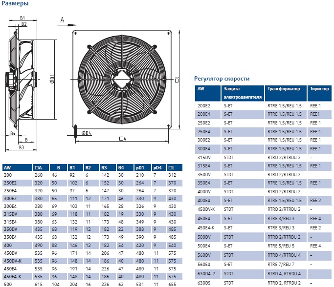This screenshot has width=334, height=287.
Task: Select the 250E2 row in dimensions table
Action: [92, 183]
